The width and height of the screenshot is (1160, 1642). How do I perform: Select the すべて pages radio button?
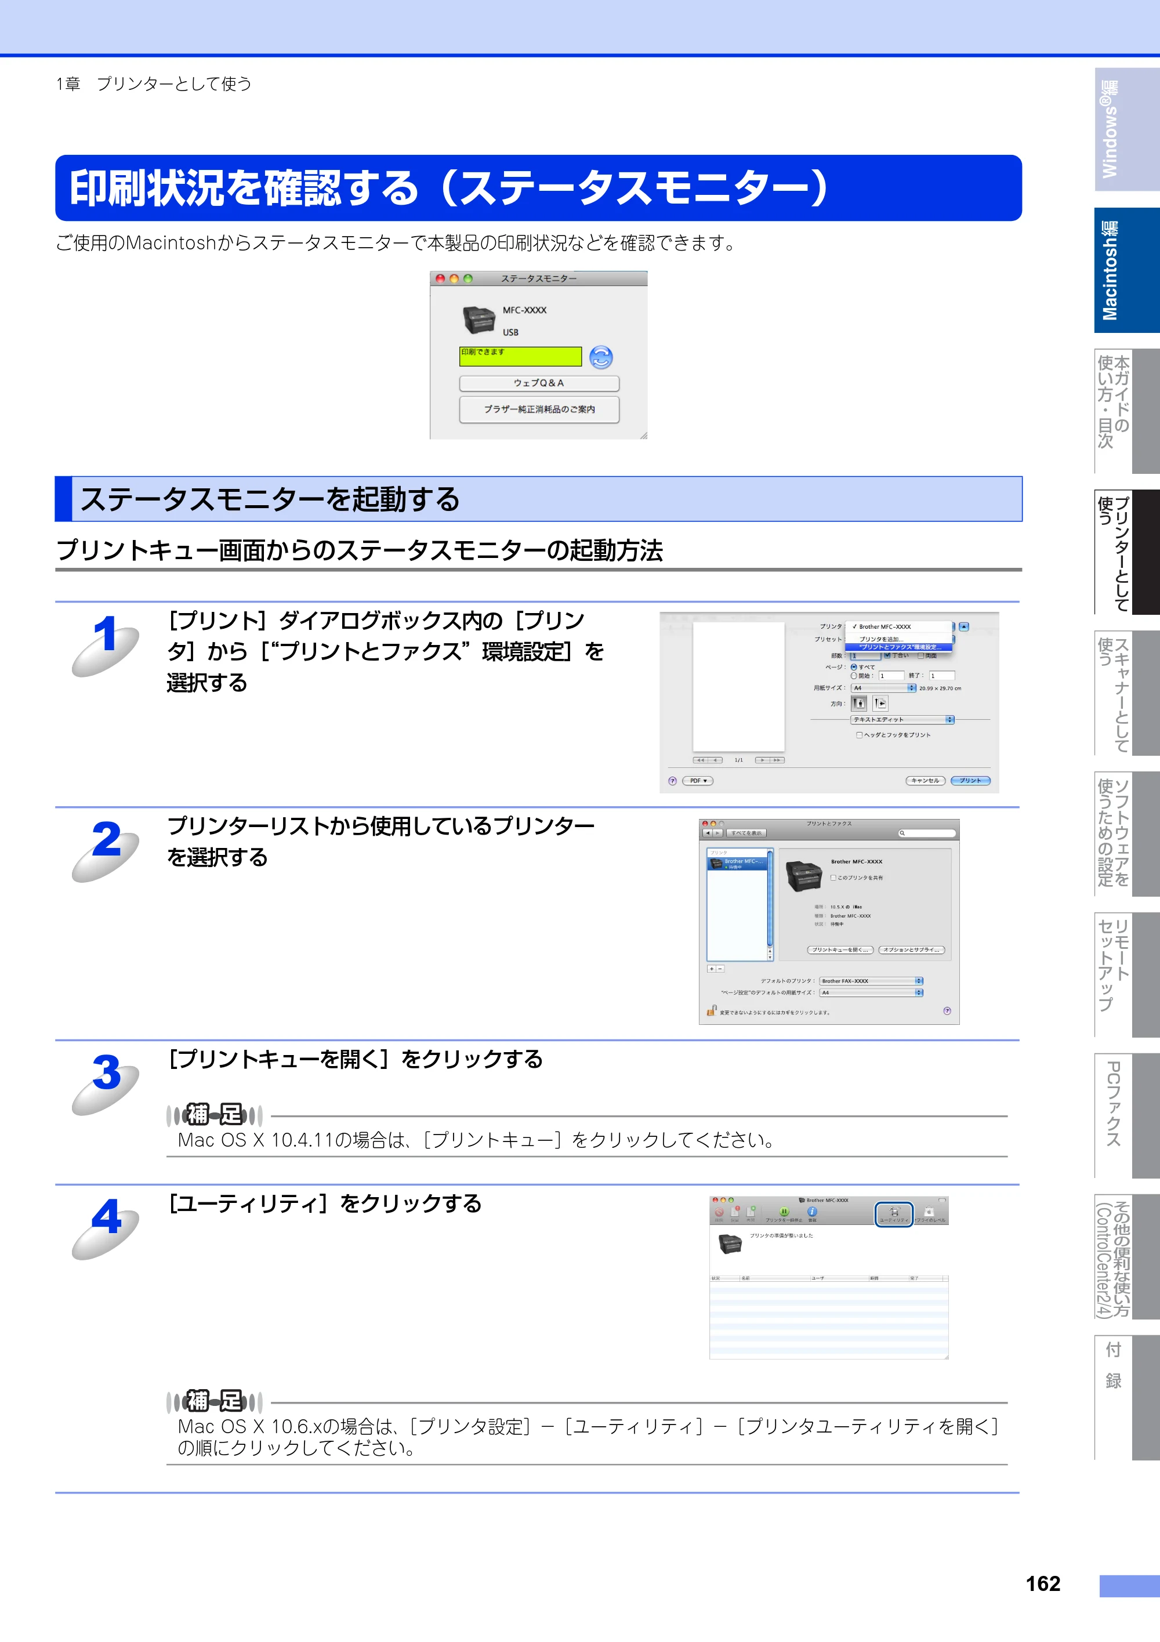tap(854, 666)
